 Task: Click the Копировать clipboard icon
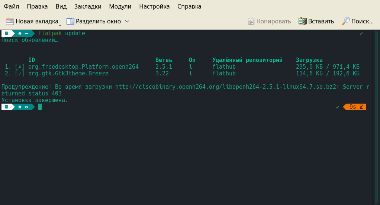pos(251,21)
